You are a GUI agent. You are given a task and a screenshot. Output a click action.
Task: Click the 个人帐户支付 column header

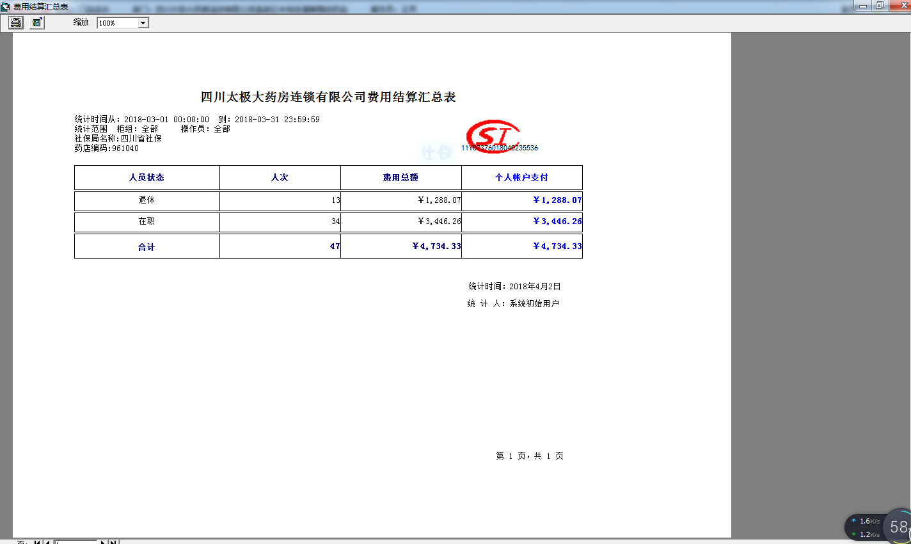521,177
